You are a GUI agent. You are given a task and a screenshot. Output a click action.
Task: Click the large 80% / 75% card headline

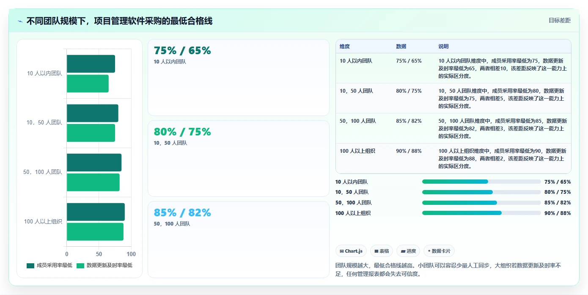pos(182,132)
